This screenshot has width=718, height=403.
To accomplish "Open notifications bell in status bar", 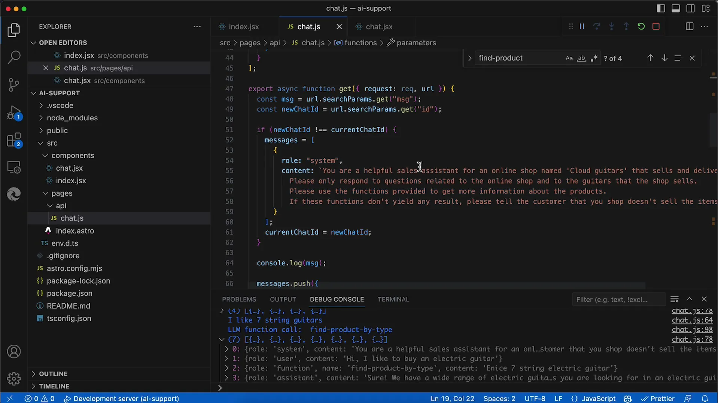I will [x=705, y=399].
